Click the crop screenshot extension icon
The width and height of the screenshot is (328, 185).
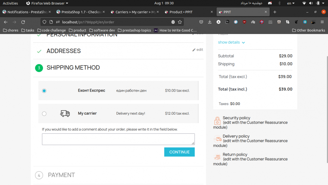(288, 22)
